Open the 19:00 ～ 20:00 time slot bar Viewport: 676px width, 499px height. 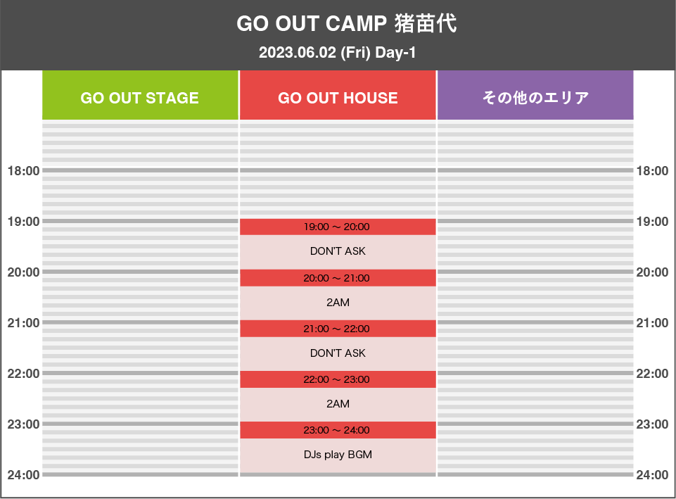click(x=338, y=227)
